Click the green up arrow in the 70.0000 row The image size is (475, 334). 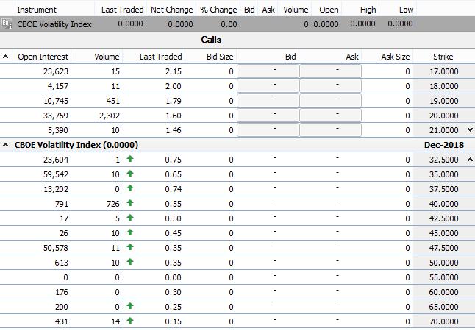point(130,320)
